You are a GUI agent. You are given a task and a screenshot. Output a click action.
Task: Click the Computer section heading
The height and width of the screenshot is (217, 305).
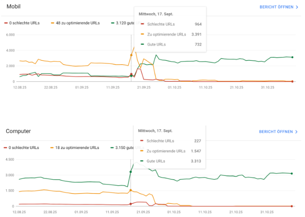click(x=18, y=131)
